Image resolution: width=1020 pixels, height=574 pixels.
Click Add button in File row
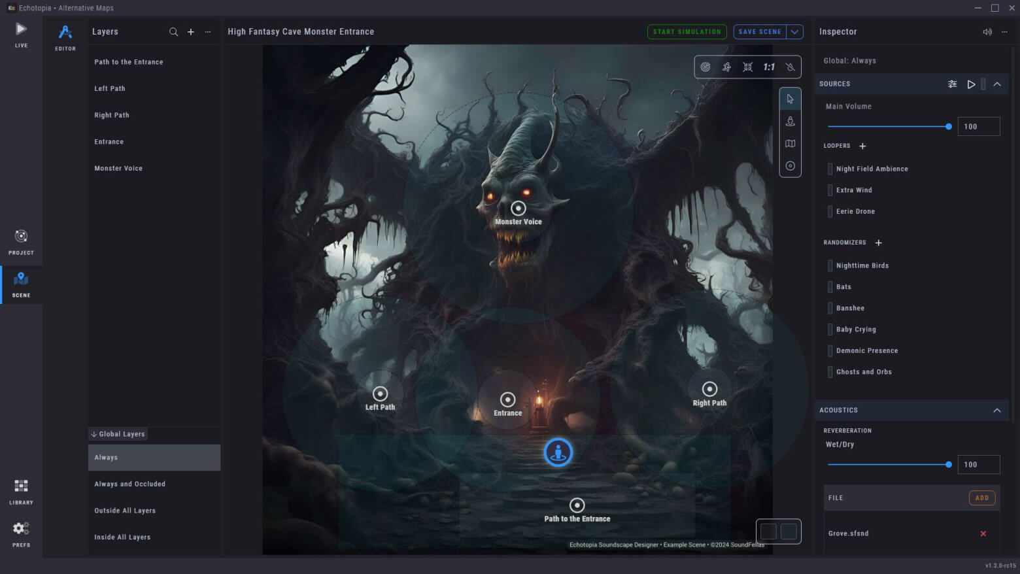pyautogui.click(x=981, y=498)
